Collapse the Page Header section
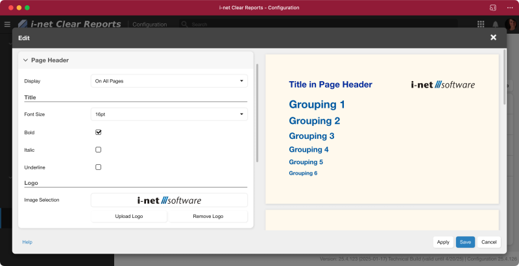The image size is (519, 266). [25, 60]
